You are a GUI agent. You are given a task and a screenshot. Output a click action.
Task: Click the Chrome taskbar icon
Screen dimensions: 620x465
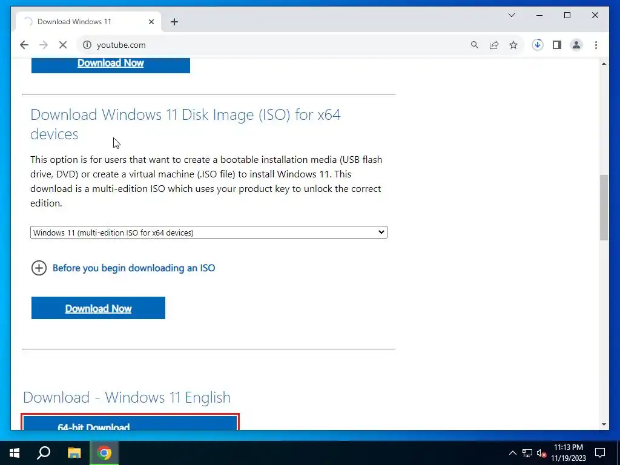pos(104,453)
